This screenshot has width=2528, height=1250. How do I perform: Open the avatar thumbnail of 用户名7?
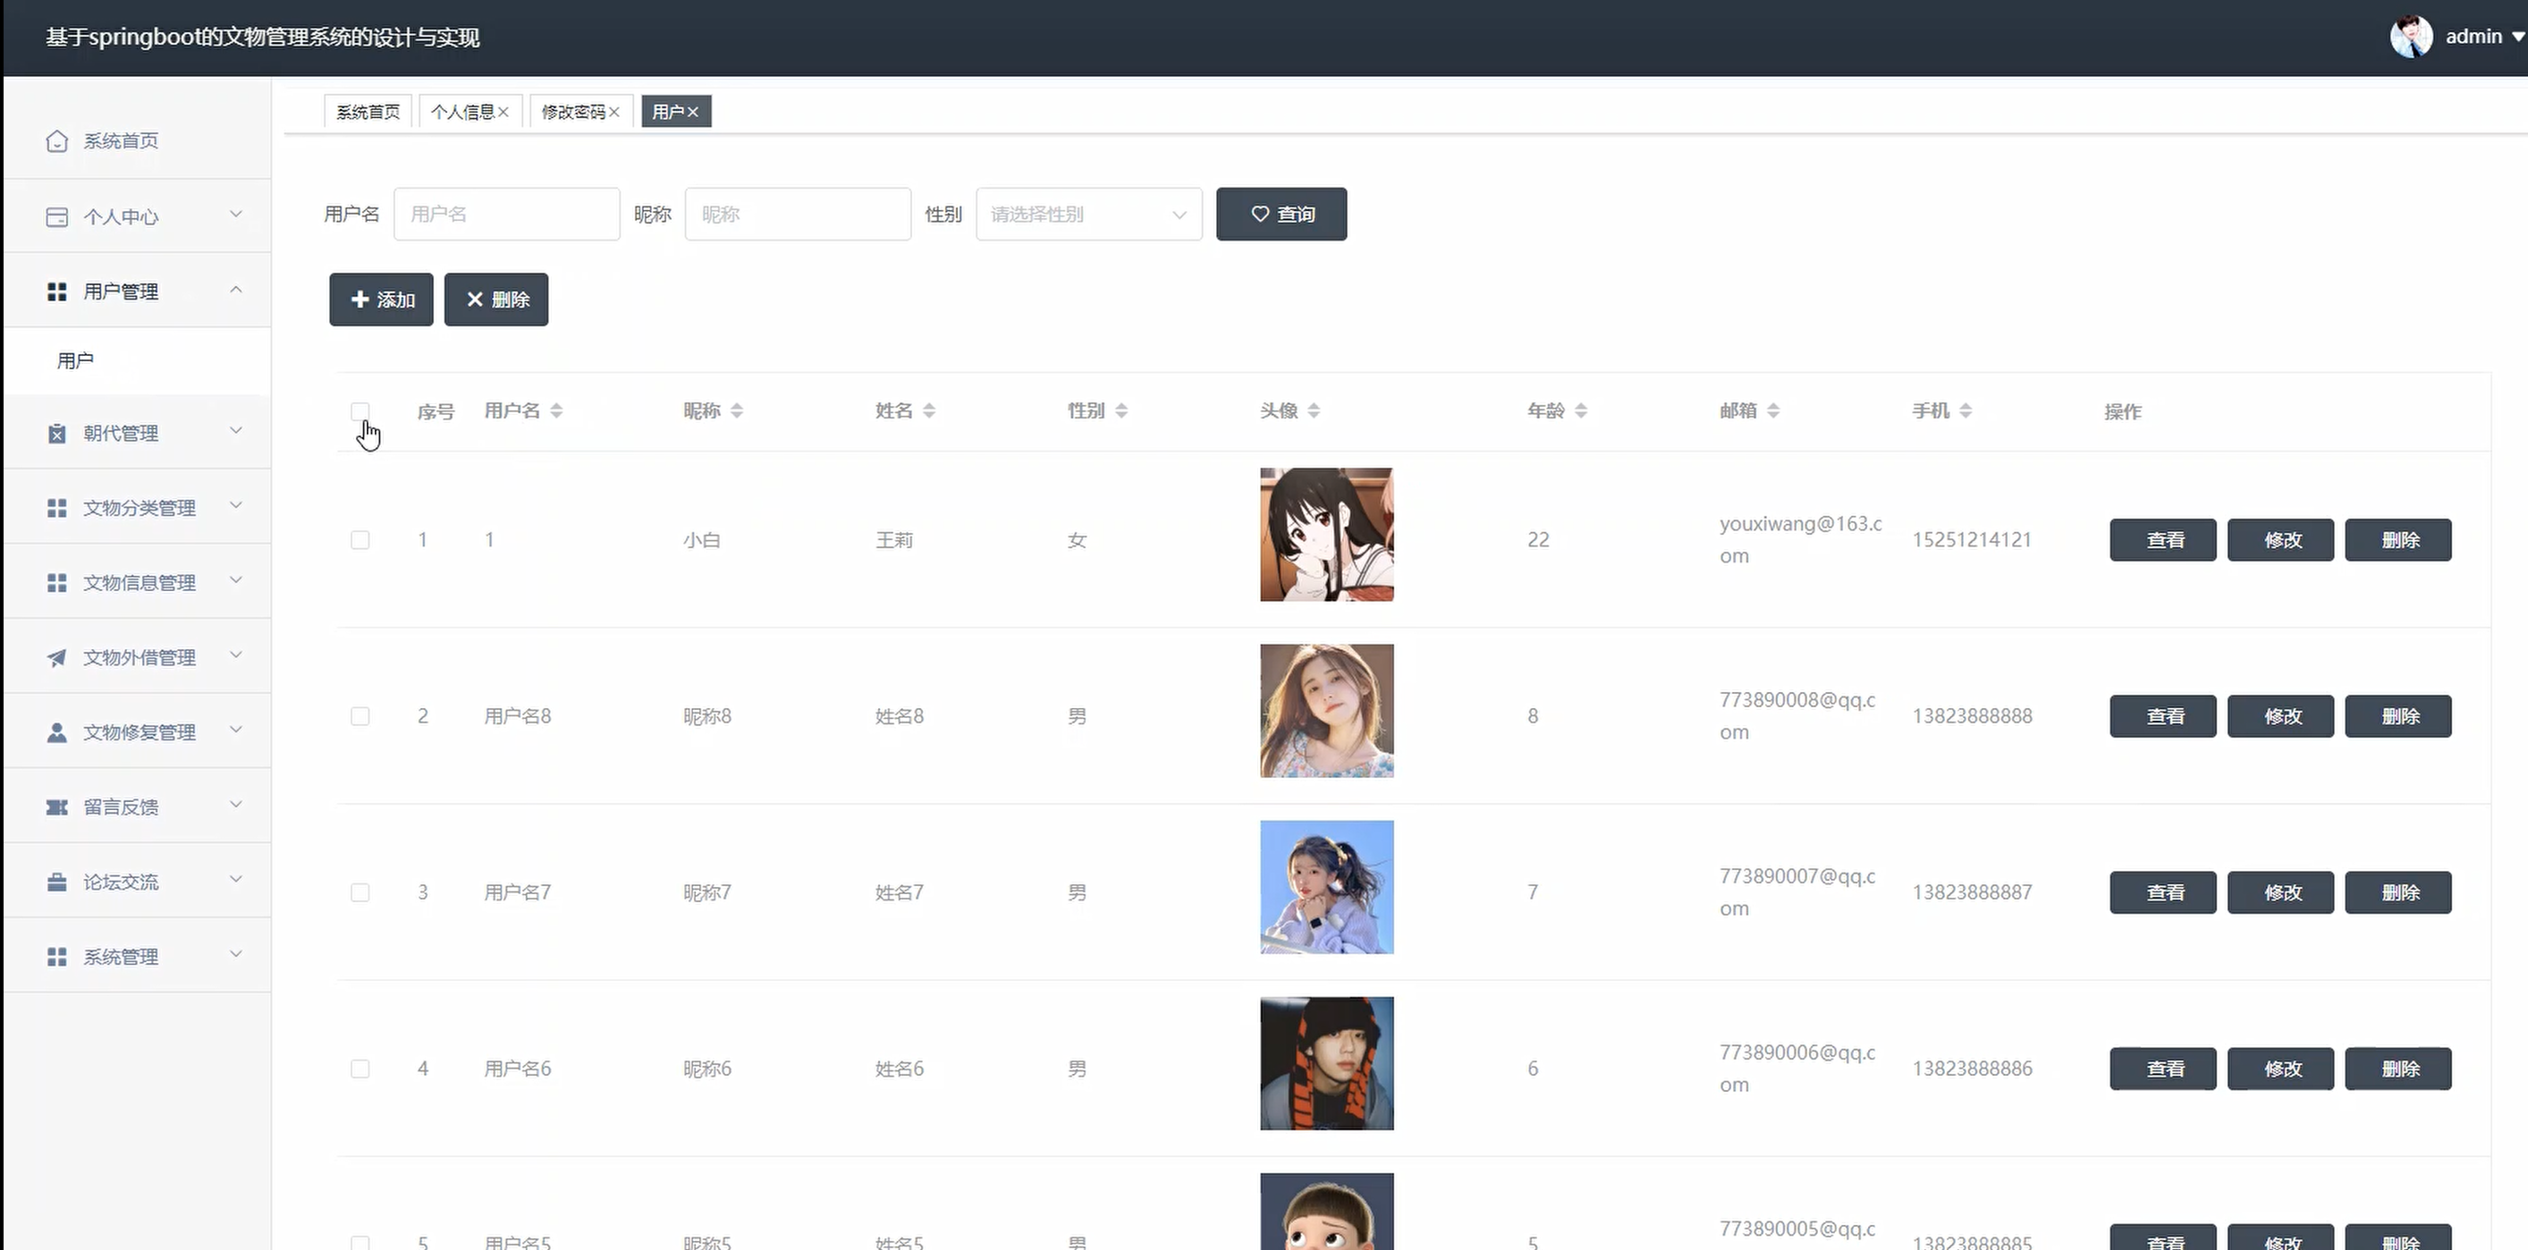click(x=1327, y=887)
